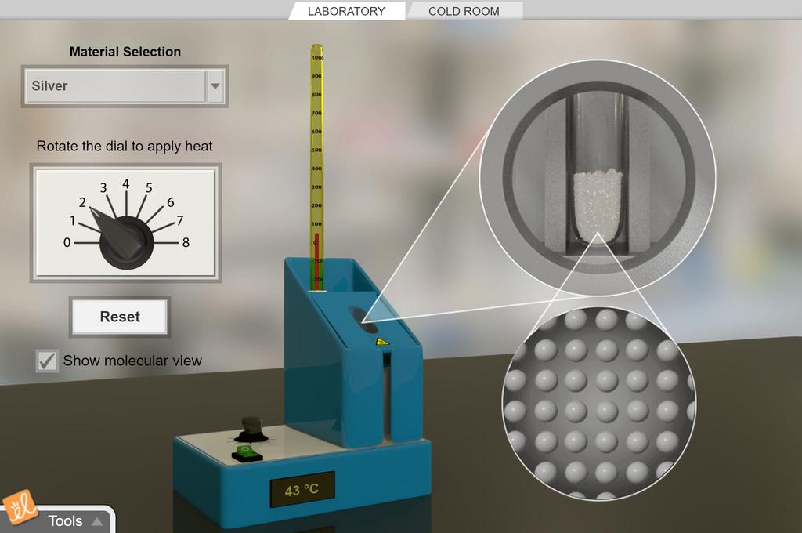Viewport: 802px width, 533px height.
Task: Select the LABORATORY tab
Action: coord(346,11)
